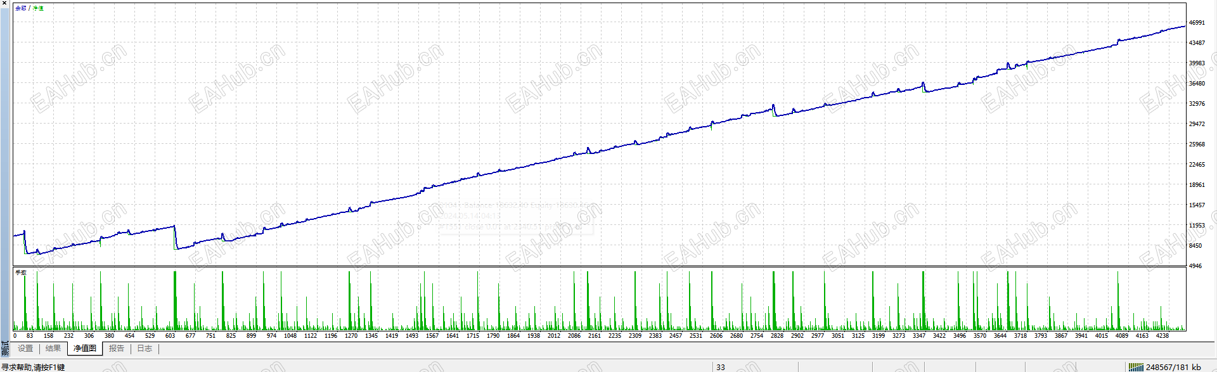The height and width of the screenshot is (372, 1217).
Task: Close the tester panel with the x button
Action: coord(4,3)
